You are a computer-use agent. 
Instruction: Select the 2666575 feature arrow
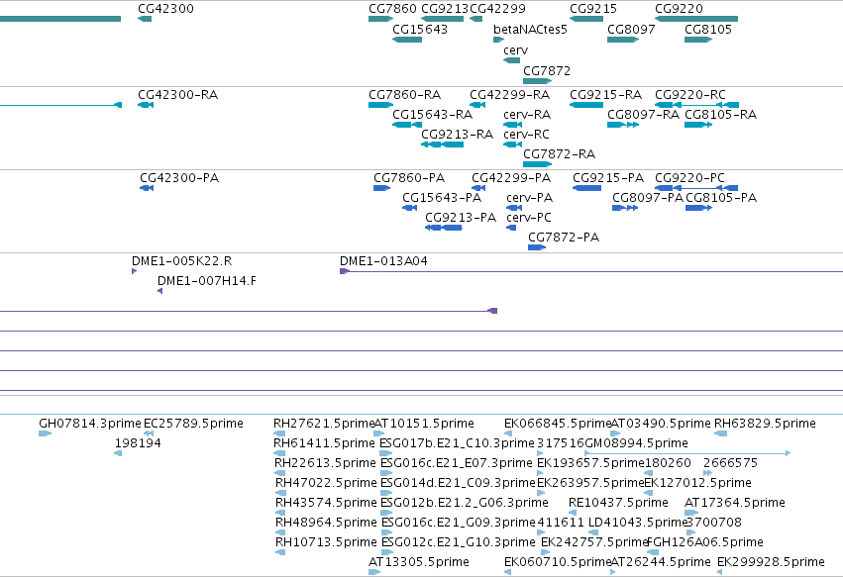[x=707, y=473]
